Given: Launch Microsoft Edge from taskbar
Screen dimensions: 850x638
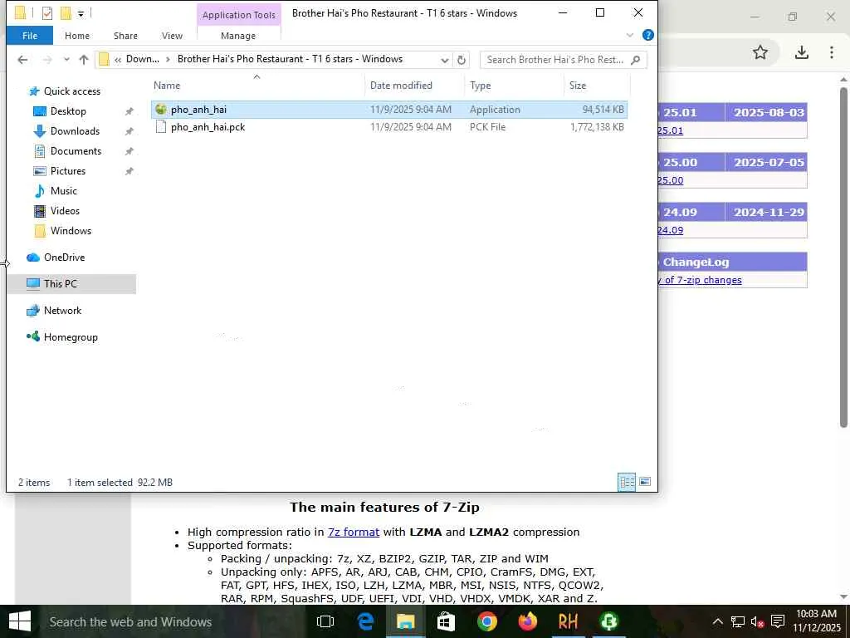Looking at the screenshot, I should click(x=365, y=621).
